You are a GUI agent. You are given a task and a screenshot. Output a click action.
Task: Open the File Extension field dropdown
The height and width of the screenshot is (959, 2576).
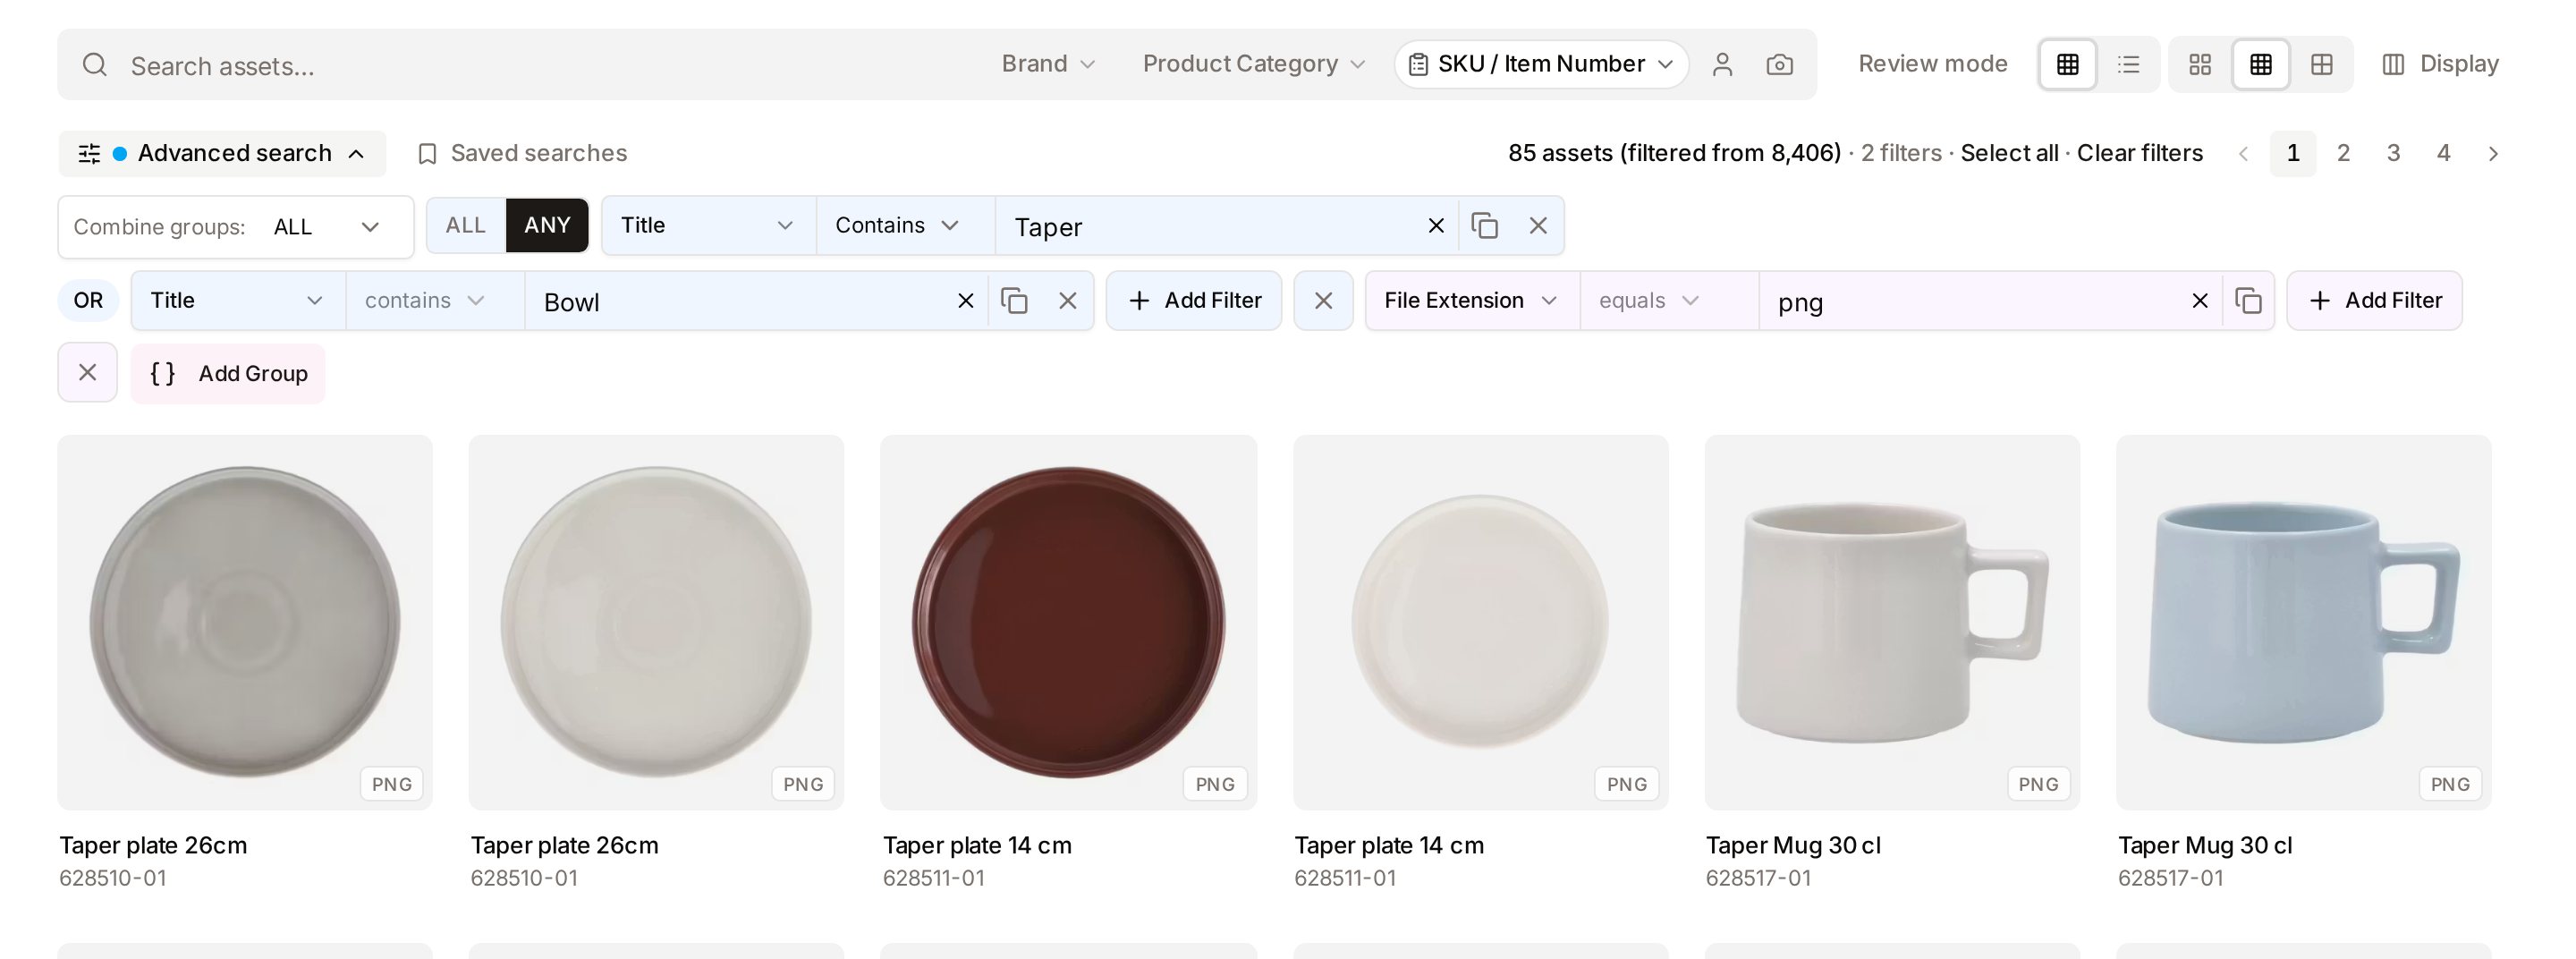[1471, 301]
